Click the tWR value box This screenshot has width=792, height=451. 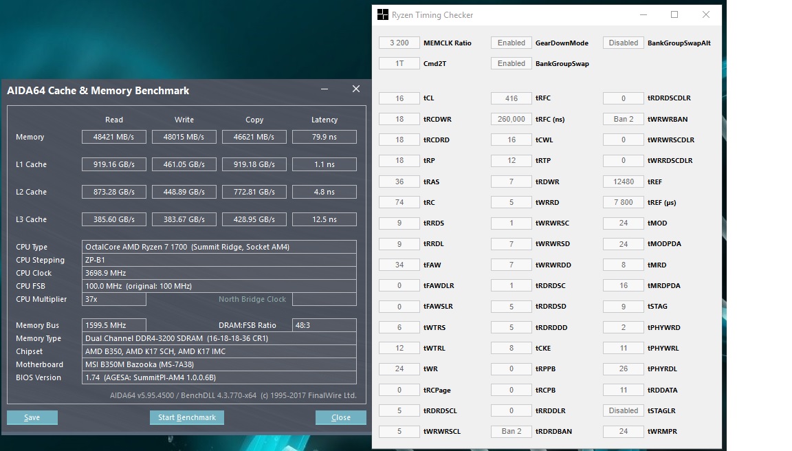click(399, 369)
